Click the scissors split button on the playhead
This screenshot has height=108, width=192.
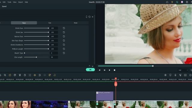pyautogui.click(x=116, y=84)
